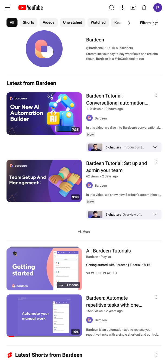
Task: Open the Filters button
Action: 149,23
